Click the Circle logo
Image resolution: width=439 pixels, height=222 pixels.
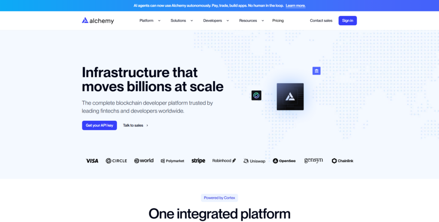tap(117, 161)
